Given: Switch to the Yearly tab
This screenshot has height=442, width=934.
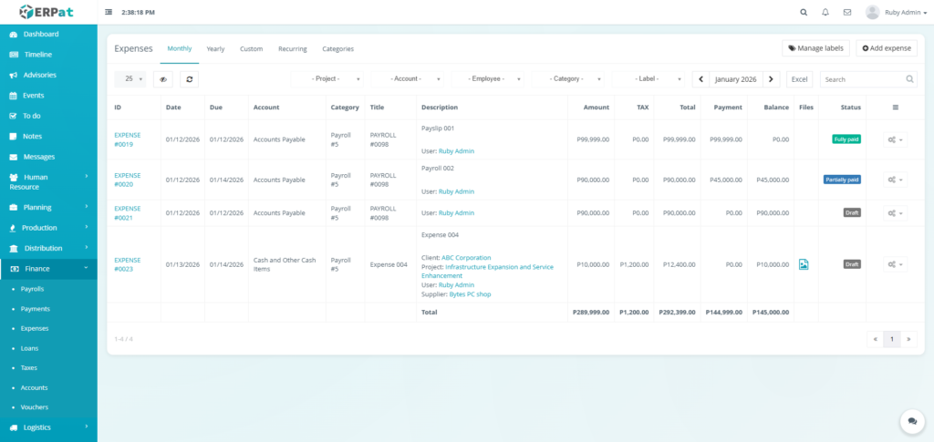Looking at the screenshot, I should tap(215, 48).
